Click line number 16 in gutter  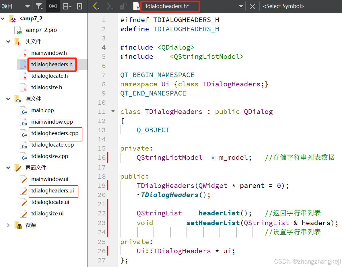(102, 157)
